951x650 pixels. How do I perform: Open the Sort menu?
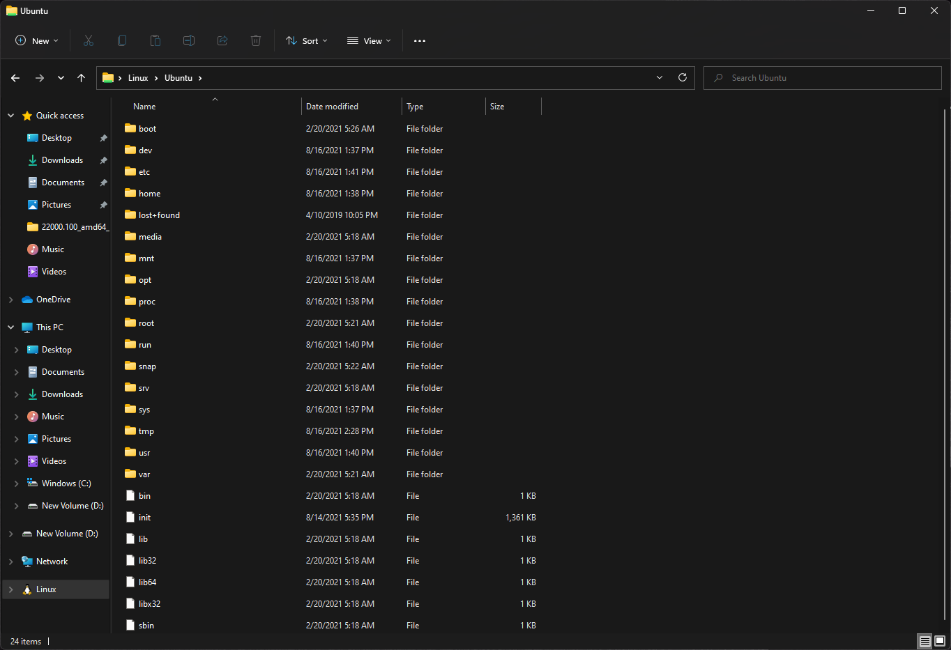[x=306, y=40]
